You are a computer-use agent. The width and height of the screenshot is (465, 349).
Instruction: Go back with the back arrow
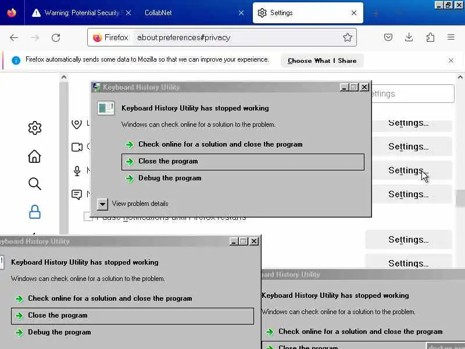14,38
